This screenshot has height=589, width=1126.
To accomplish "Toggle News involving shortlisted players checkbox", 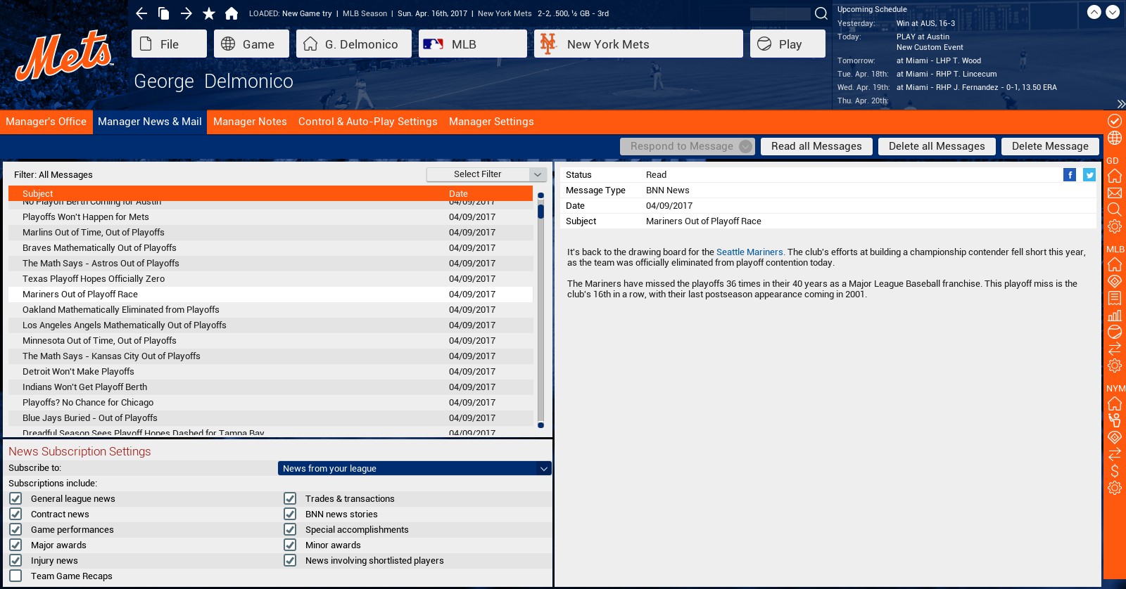I will tap(290, 560).
